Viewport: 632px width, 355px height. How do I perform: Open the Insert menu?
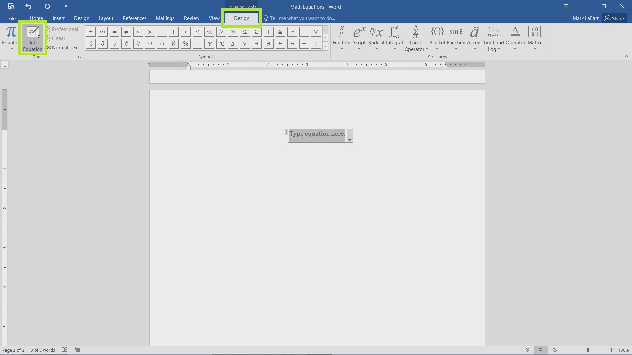click(59, 18)
